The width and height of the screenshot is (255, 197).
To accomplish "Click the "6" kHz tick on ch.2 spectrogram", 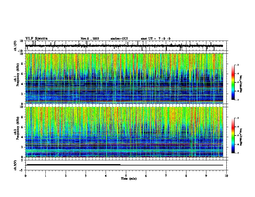I will pyautogui.click(x=22, y=127).
